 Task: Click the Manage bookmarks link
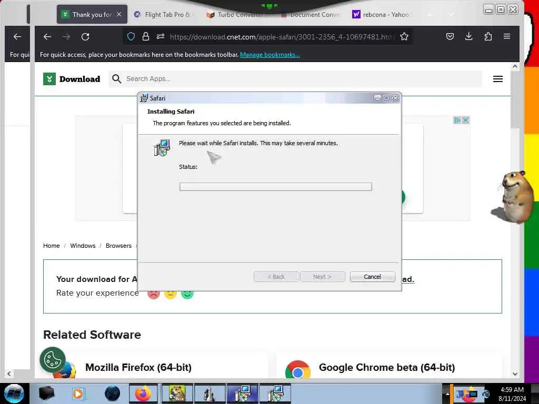(x=270, y=55)
